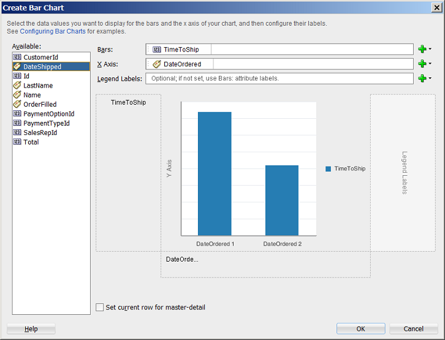This screenshot has height=340, width=445.
Task: Confirm the dialog with OK
Action: coord(360,328)
